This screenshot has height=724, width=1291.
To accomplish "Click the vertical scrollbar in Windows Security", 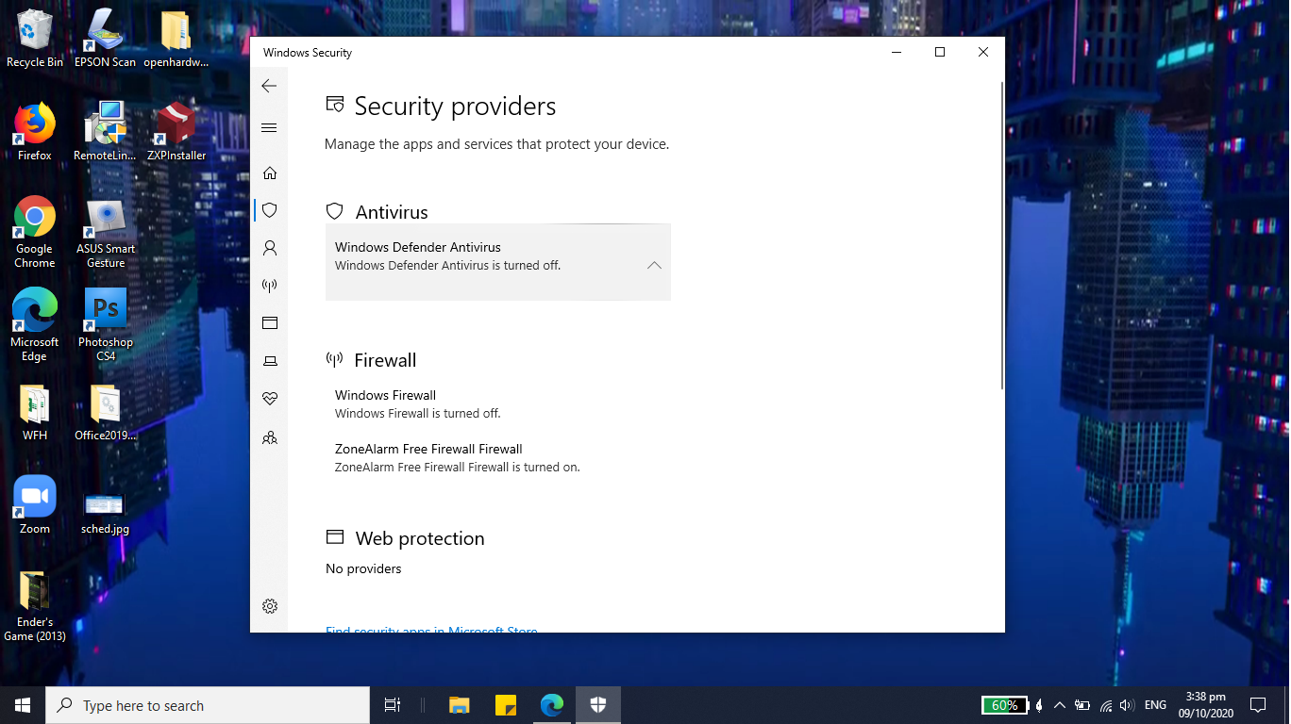I will (x=1001, y=236).
